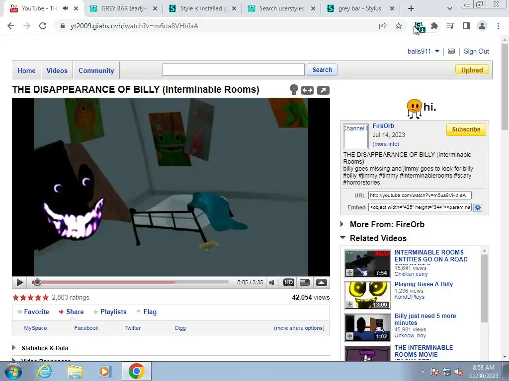Screen dimensions: 509x381
Task: Click the yellow Upload button
Action: click(x=472, y=69)
